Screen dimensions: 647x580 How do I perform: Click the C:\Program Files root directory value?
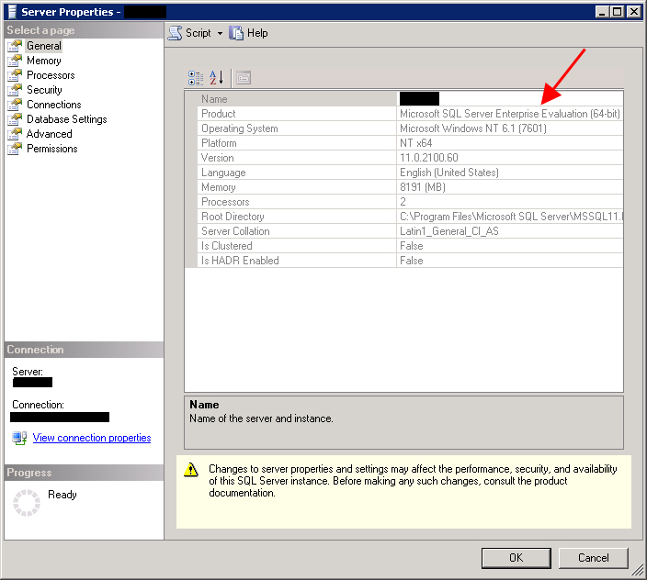tap(511, 217)
